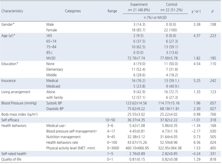Click the '13 (59.1)' age cell
The width and height of the screenshot is (222, 164).
(x=171, y=47)
